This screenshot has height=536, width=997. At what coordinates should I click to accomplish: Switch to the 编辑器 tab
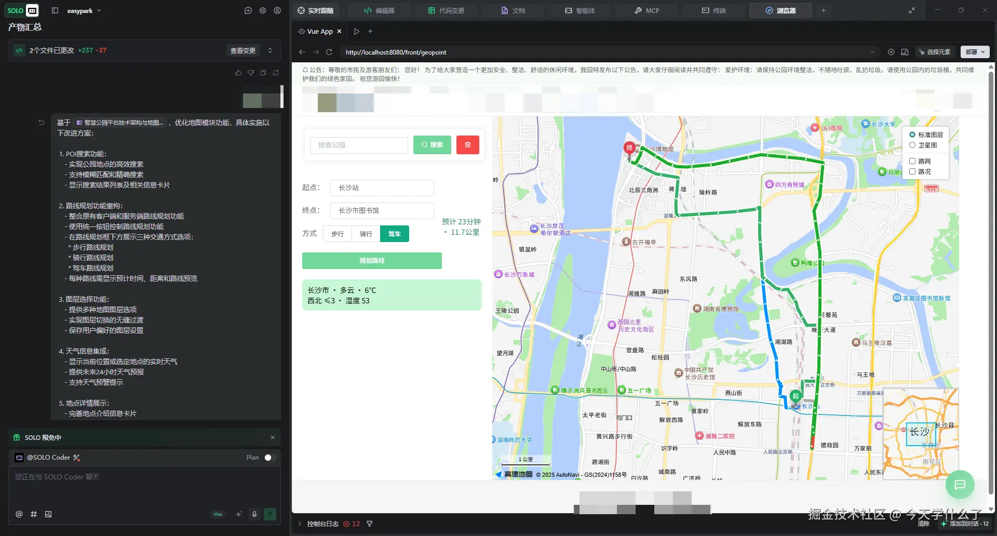379,10
